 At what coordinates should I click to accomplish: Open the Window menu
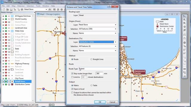pos(46,6)
